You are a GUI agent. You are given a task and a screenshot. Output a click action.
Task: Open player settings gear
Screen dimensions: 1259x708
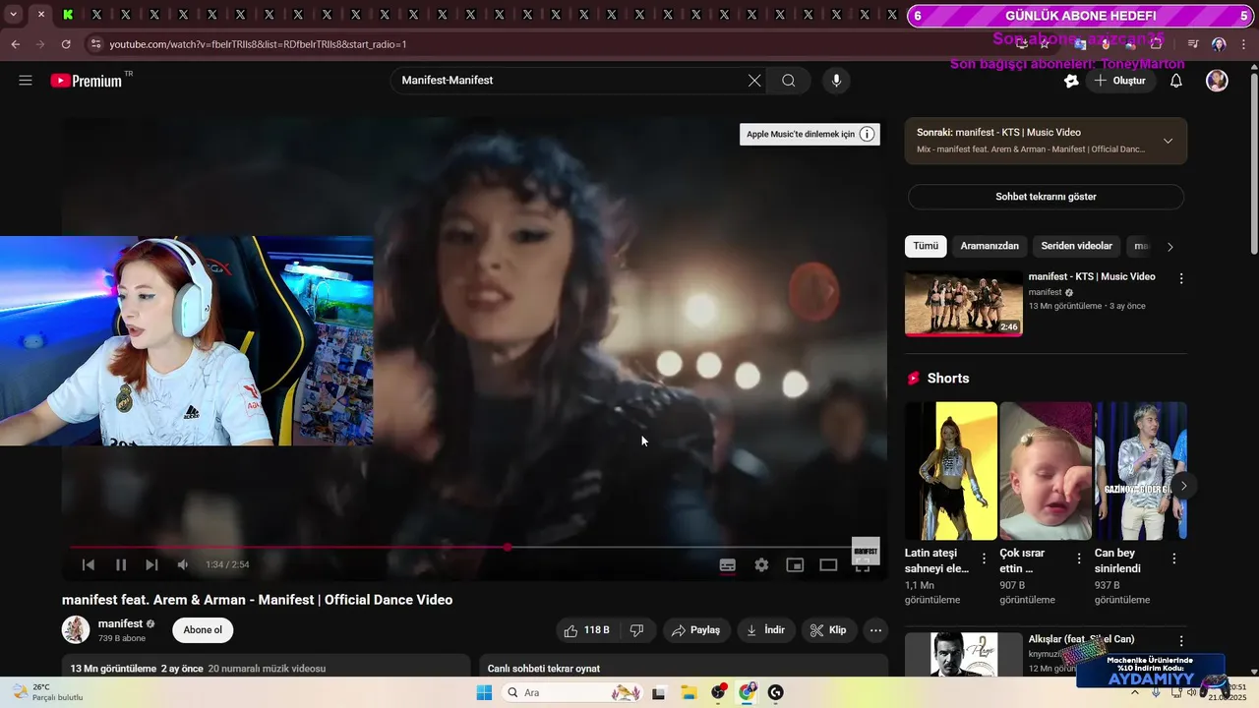point(761,564)
